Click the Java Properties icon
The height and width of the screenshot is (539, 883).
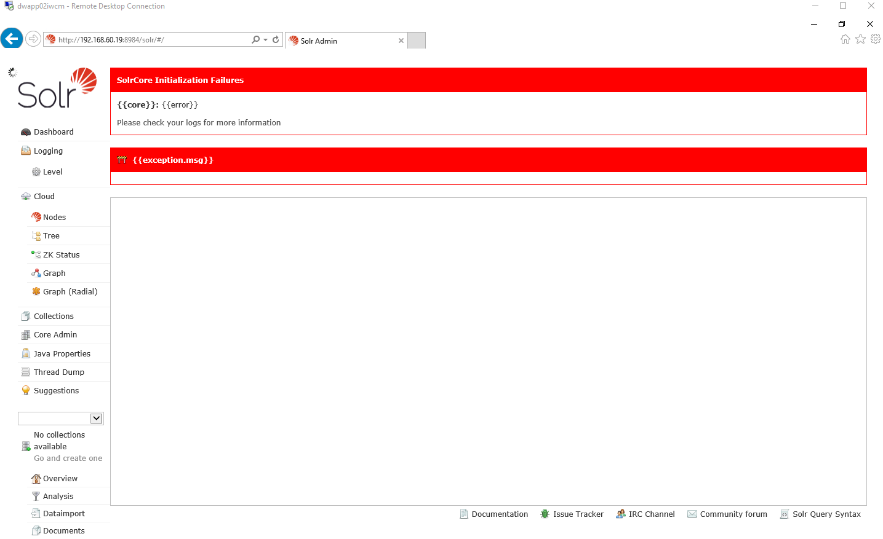pyautogui.click(x=26, y=353)
